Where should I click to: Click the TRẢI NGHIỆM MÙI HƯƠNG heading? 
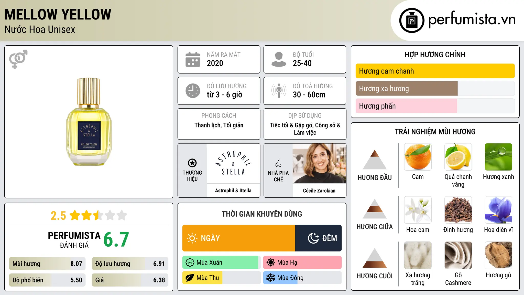(435, 132)
